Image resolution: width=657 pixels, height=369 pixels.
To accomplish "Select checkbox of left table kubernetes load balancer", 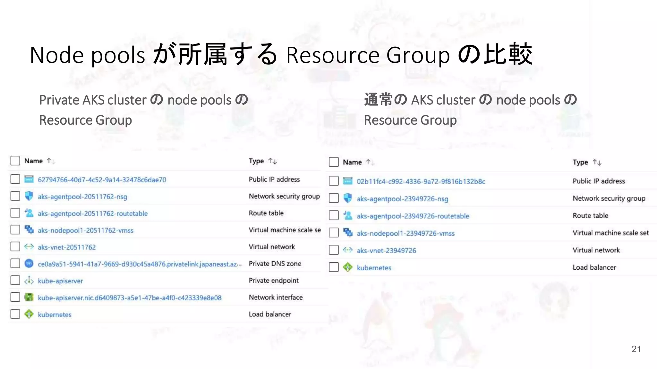I will point(15,314).
